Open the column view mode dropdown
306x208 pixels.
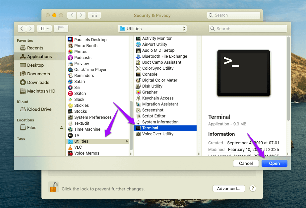click(44, 29)
